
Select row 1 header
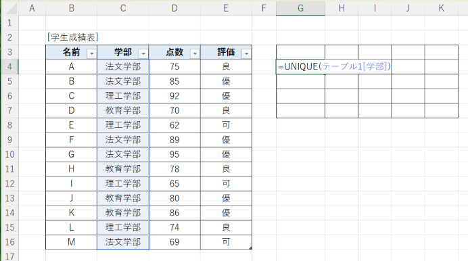(10, 23)
